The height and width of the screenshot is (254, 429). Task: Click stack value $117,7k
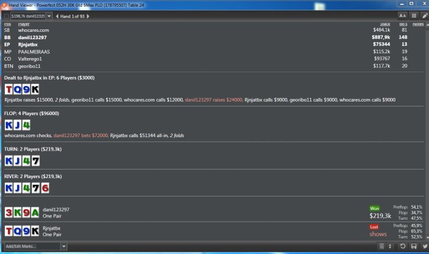(x=382, y=66)
